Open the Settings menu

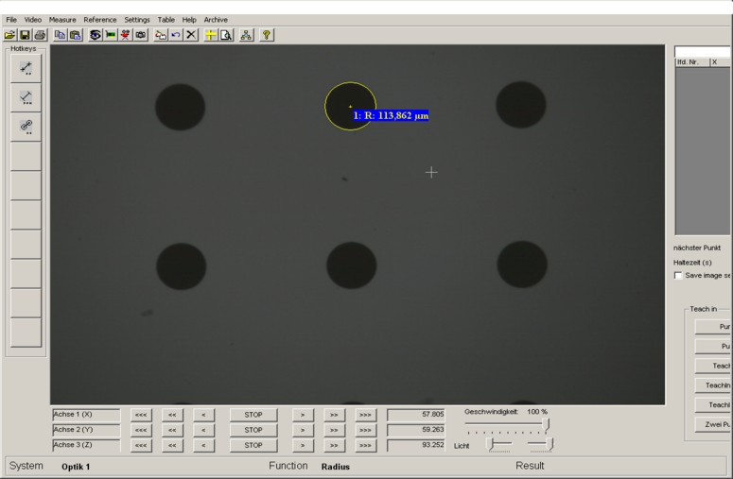click(x=137, y=20)
